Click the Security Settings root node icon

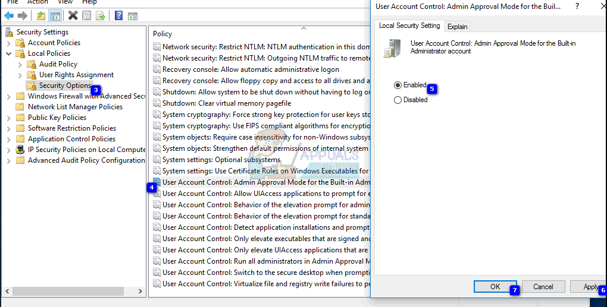coord(10,32)
